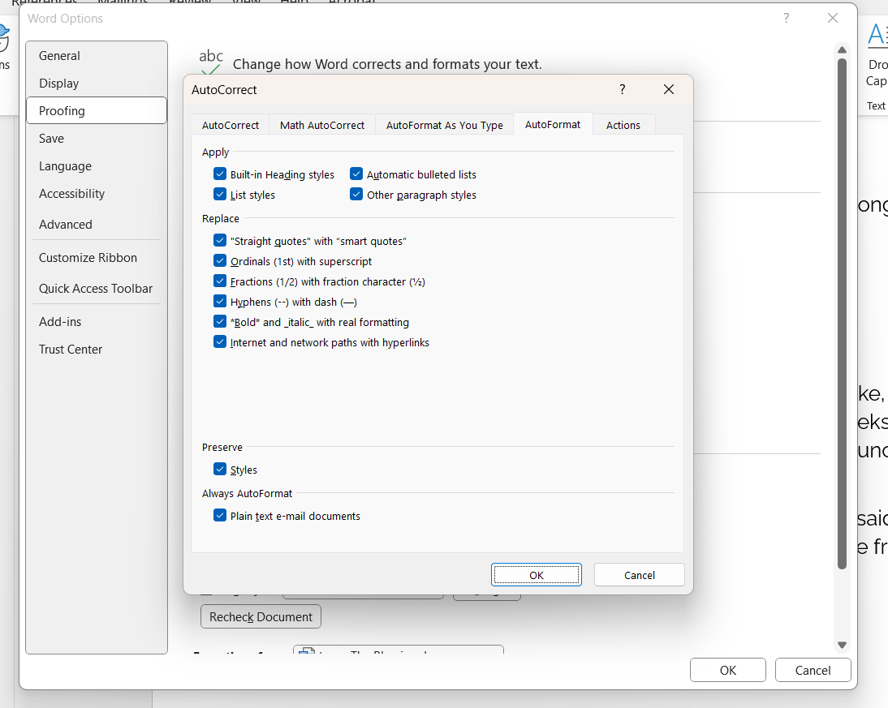Toggle the Styles checkbox under Preserve
Screen dimensions: 888x708
(x=220, y=469)
